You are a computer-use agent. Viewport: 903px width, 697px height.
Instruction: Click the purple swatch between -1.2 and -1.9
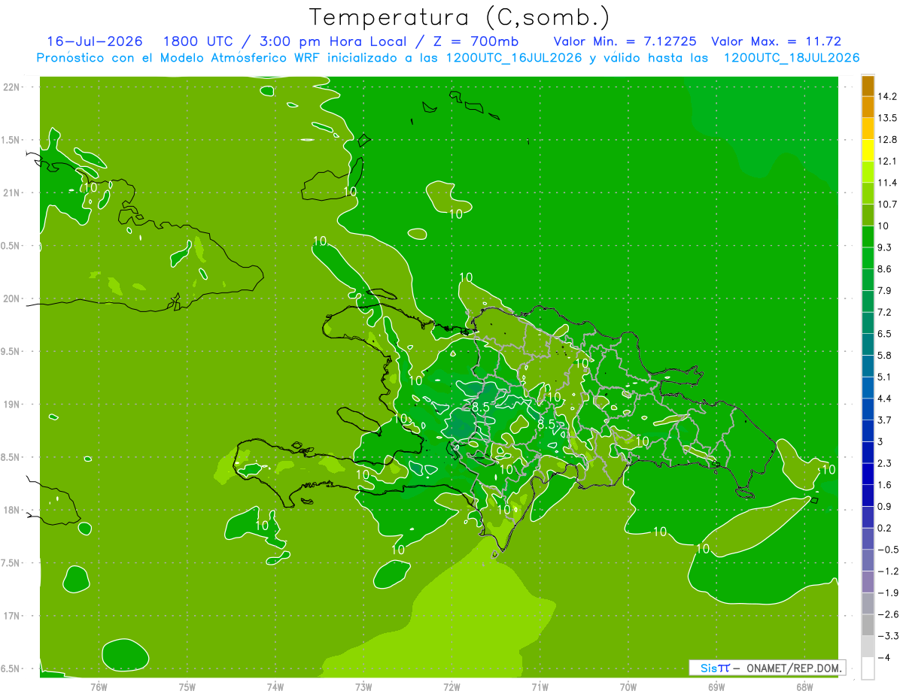(x=868, y=581)
